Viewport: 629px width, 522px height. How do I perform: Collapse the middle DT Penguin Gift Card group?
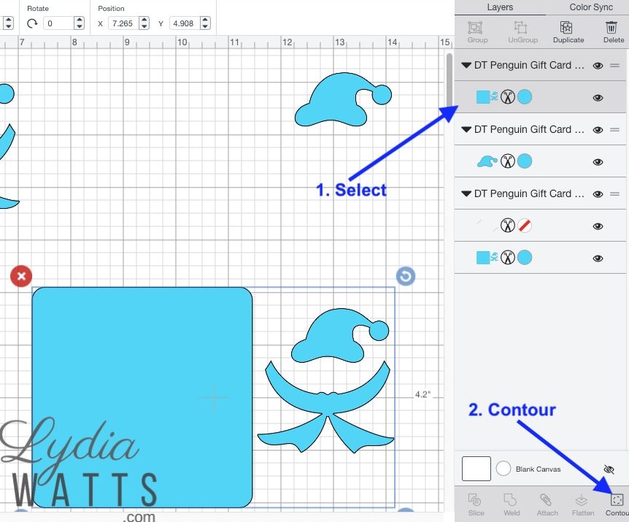click(x=466, y=130)
